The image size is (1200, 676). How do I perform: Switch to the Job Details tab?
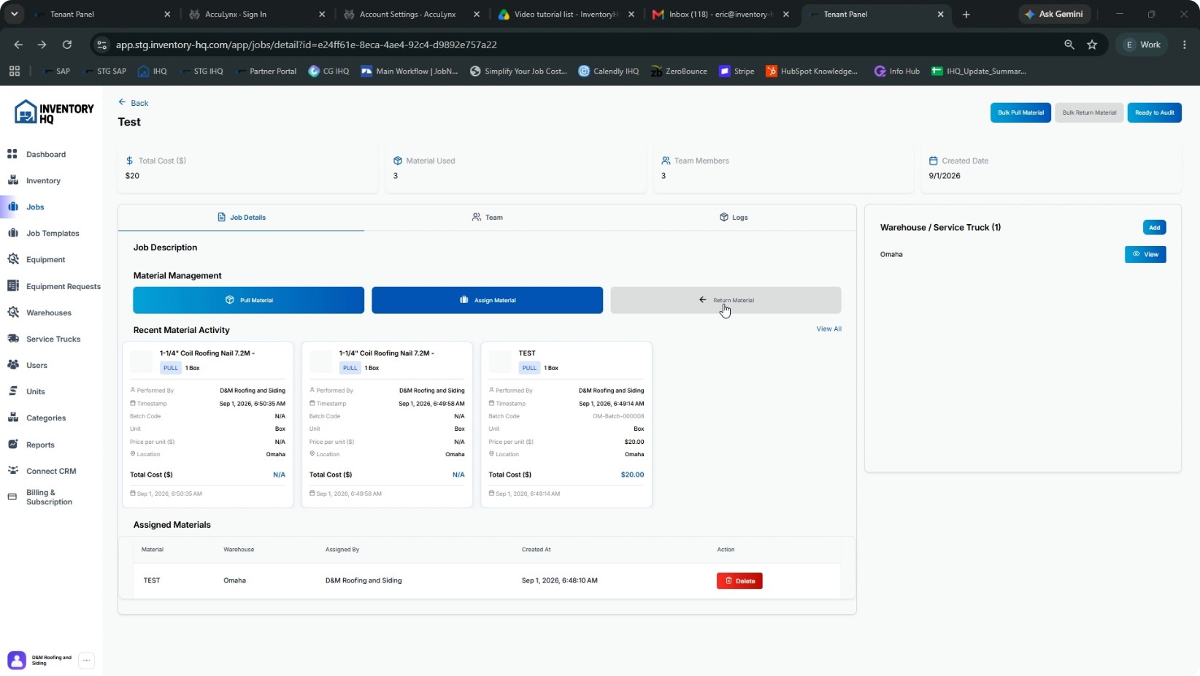point(242,218)
